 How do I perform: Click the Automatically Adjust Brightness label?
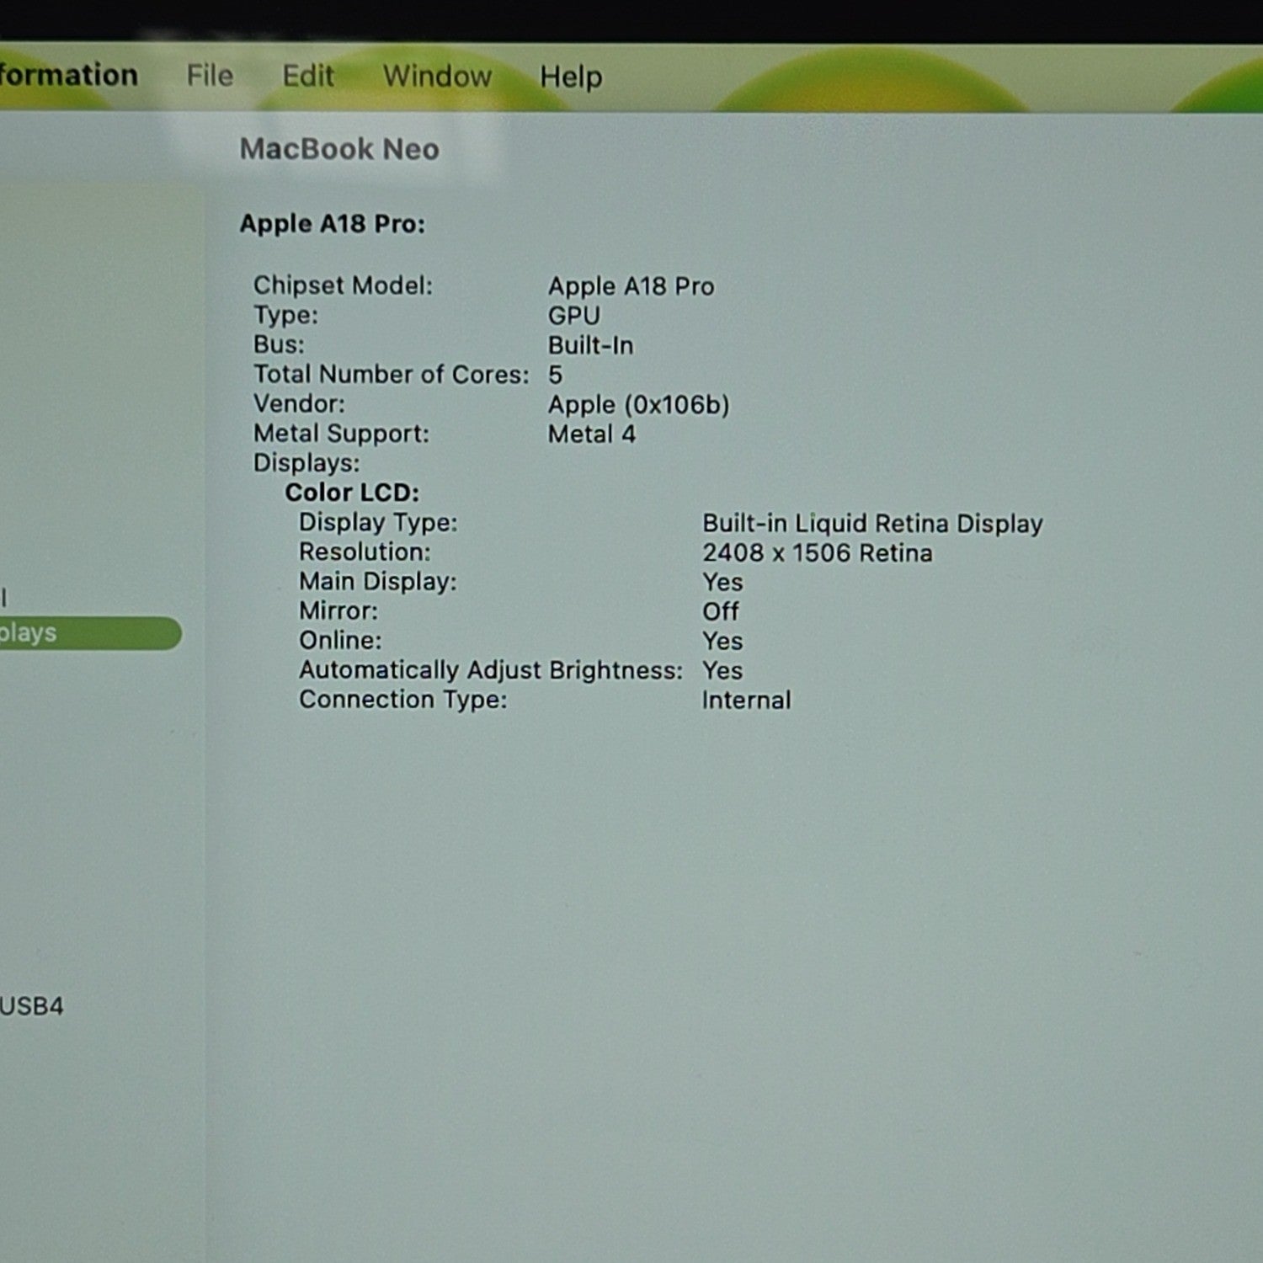[x=491, y=670]
